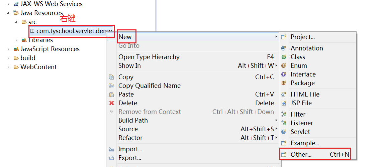The image size is (385, 167).
Task: Click Export... in the context menu
Action: pyautogui.click(x=130, y=158)
